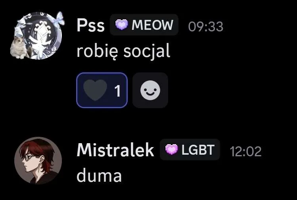Open Pss's profile picture
Screen dimensions: 297x200
pos(38,36)
